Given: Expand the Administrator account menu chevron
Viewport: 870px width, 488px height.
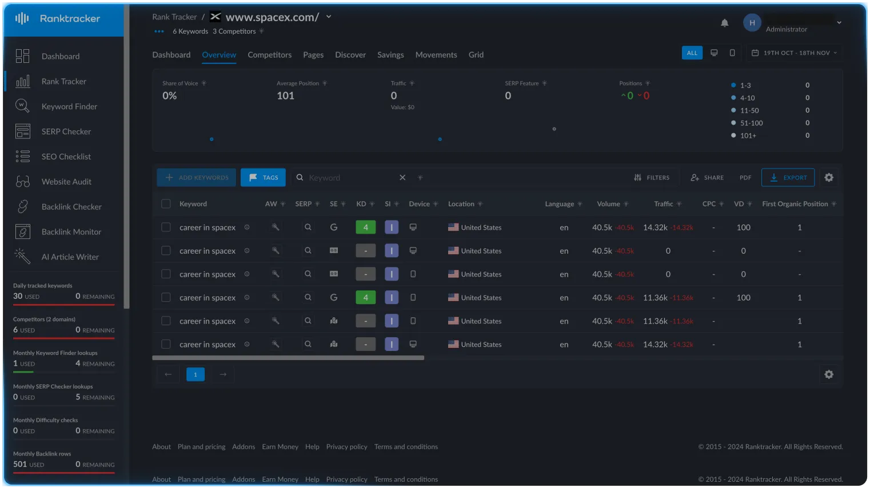Looking at the screenshot, I should [x=839, y=23].
